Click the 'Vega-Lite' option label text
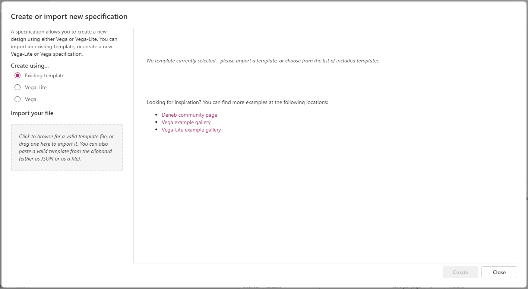The height and width of the screenshot is (289, 528). click(36, 87)
